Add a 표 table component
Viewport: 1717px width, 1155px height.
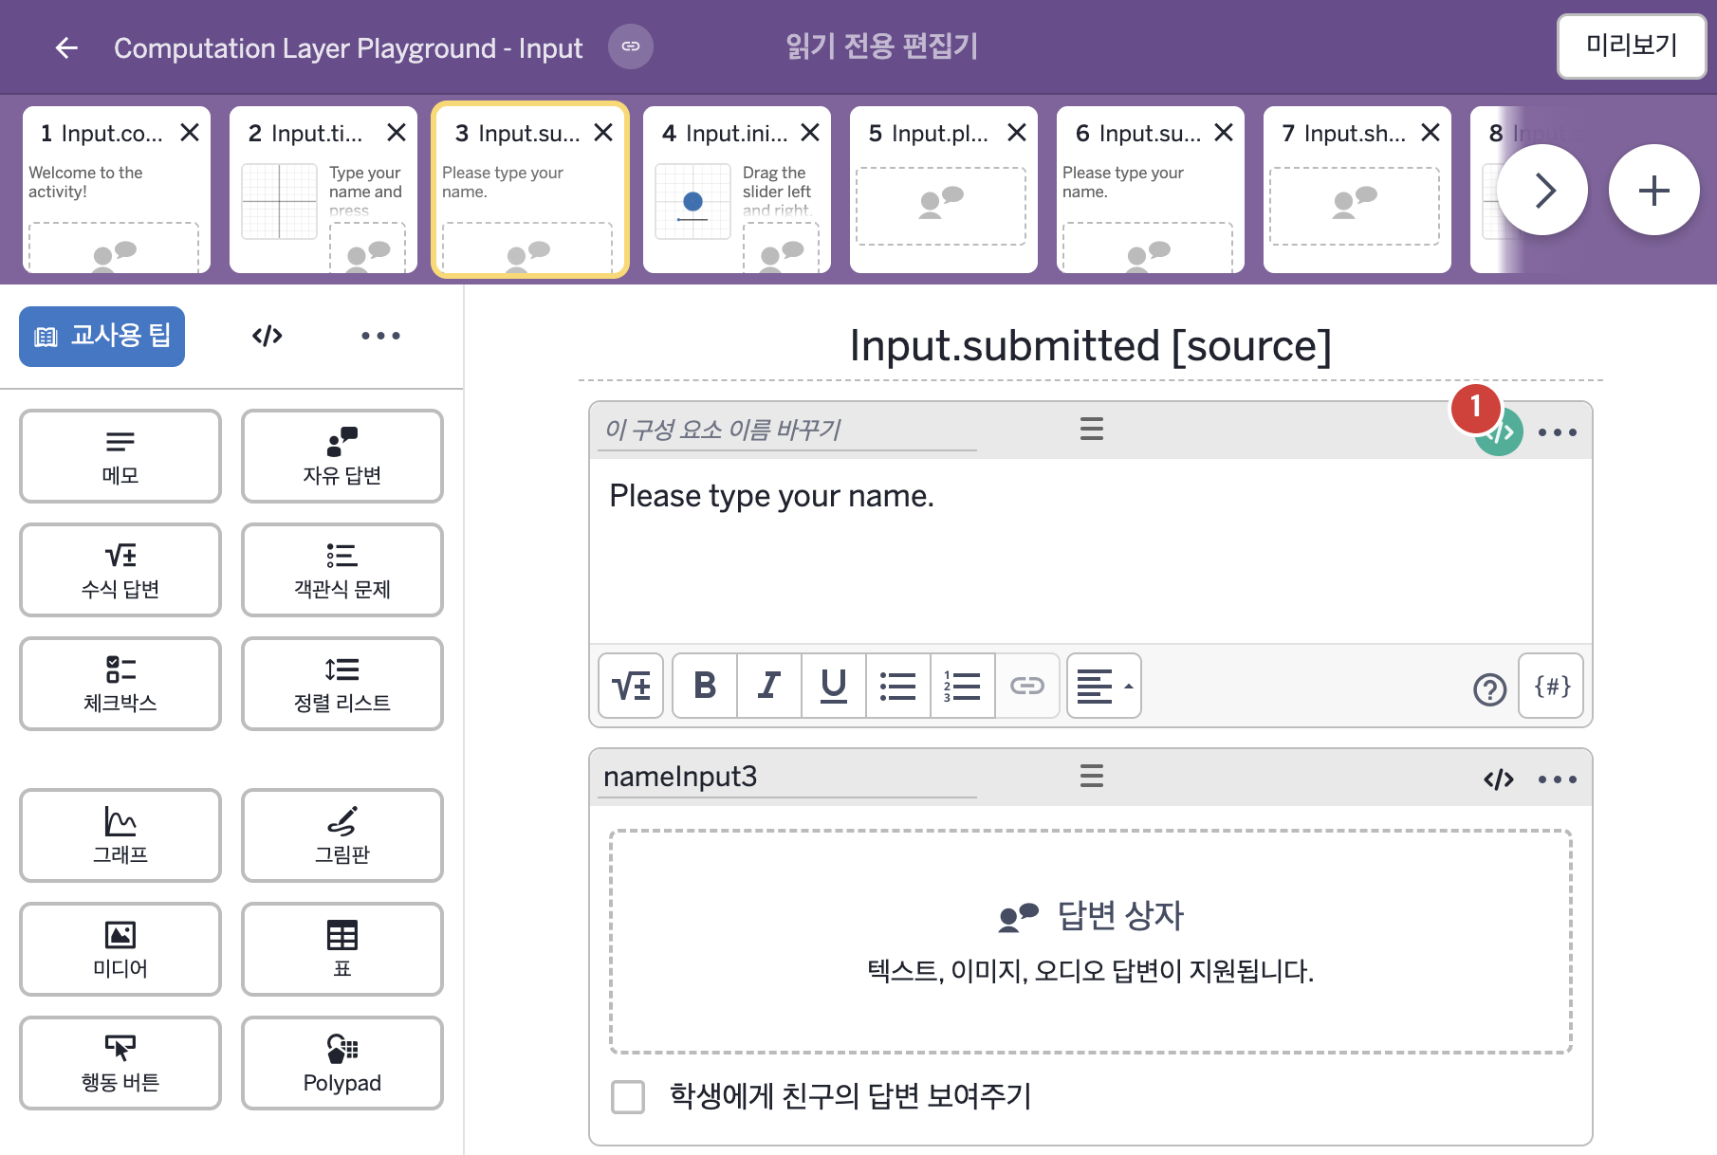click(x=342, y=949)
